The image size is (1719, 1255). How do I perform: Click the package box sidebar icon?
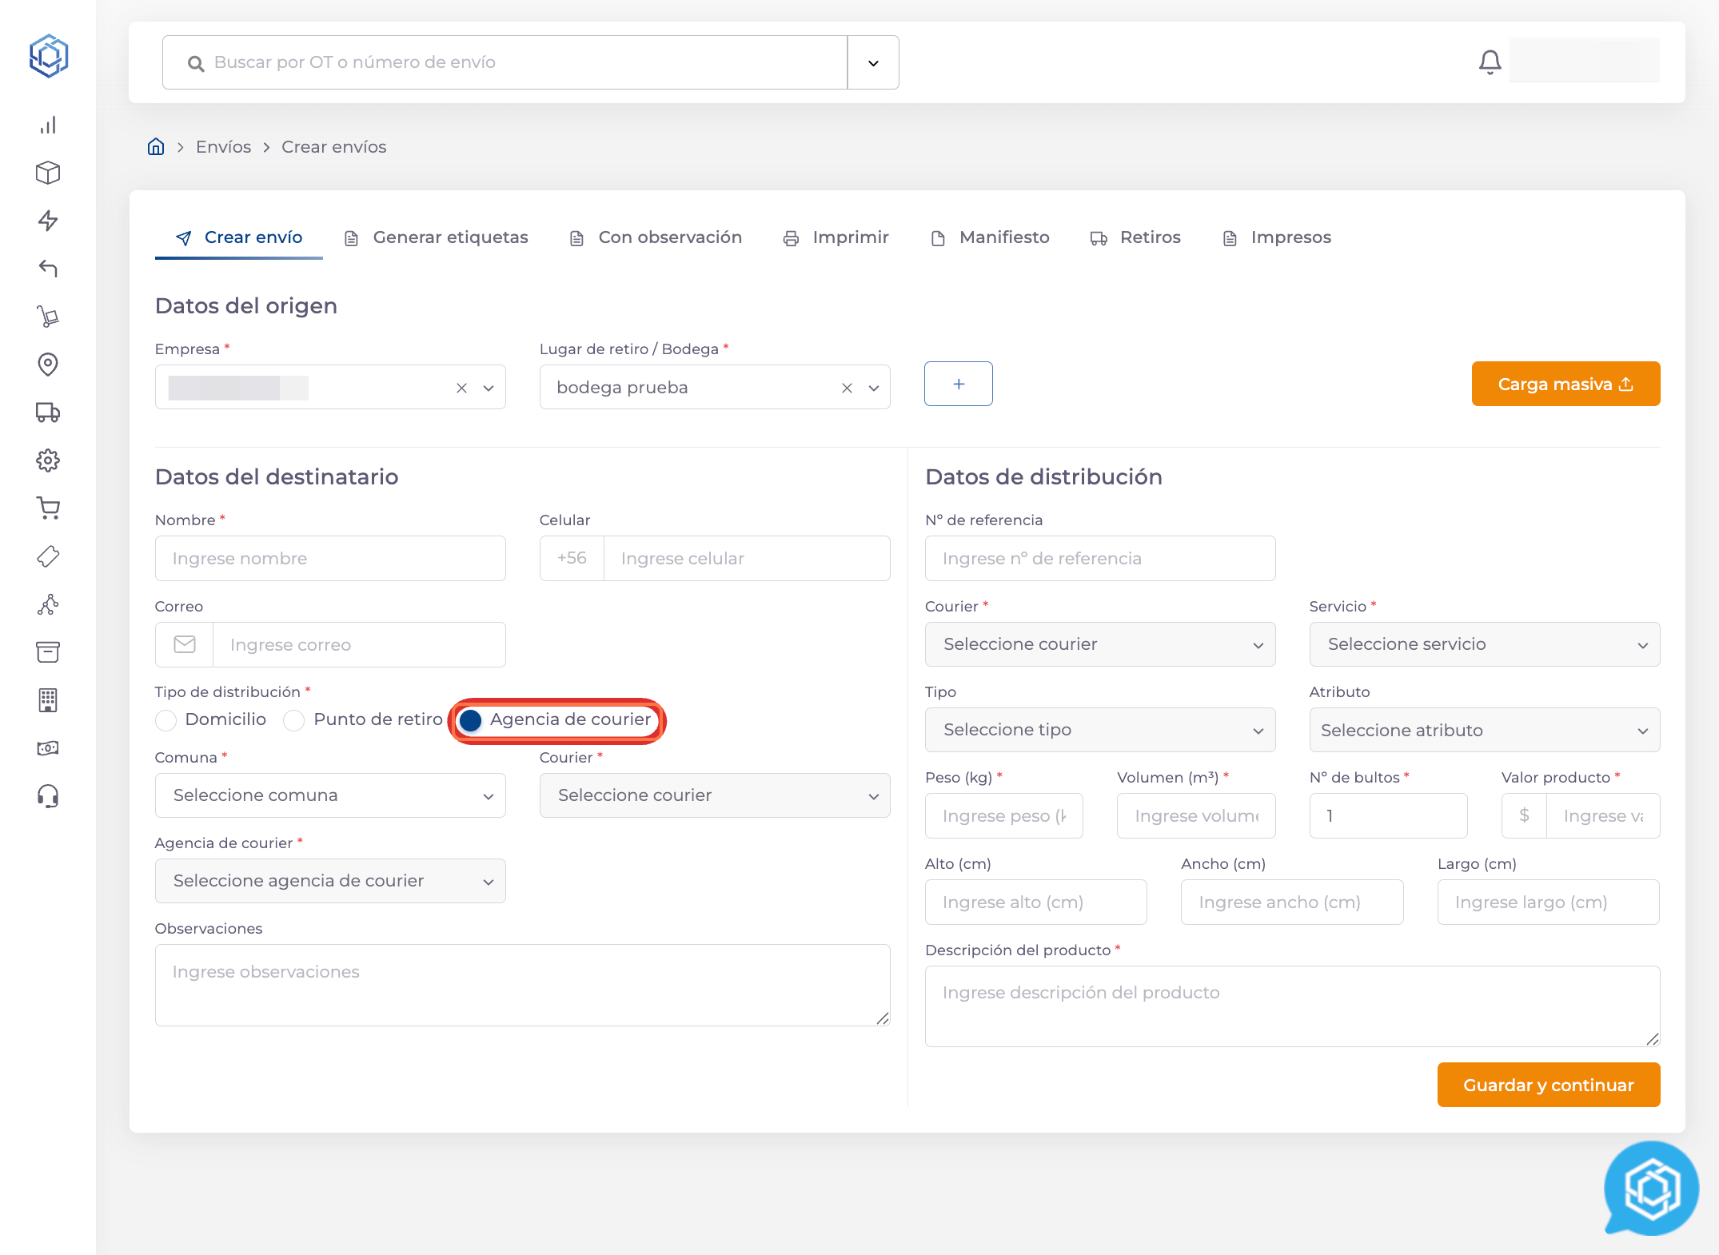[x=48, y=173]
